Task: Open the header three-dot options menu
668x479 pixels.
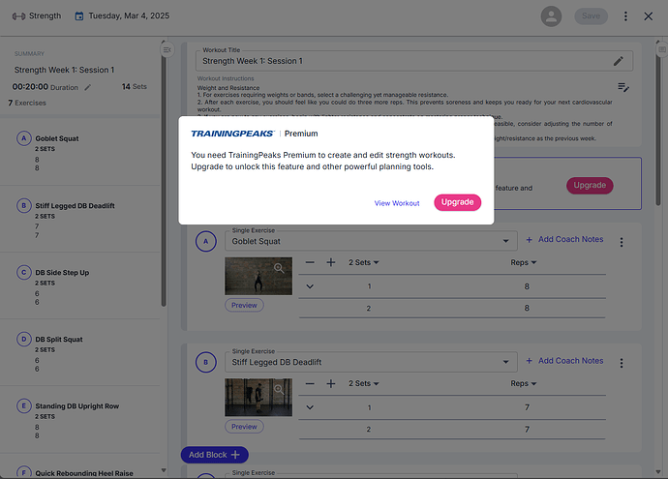Action: click(625, 16)
